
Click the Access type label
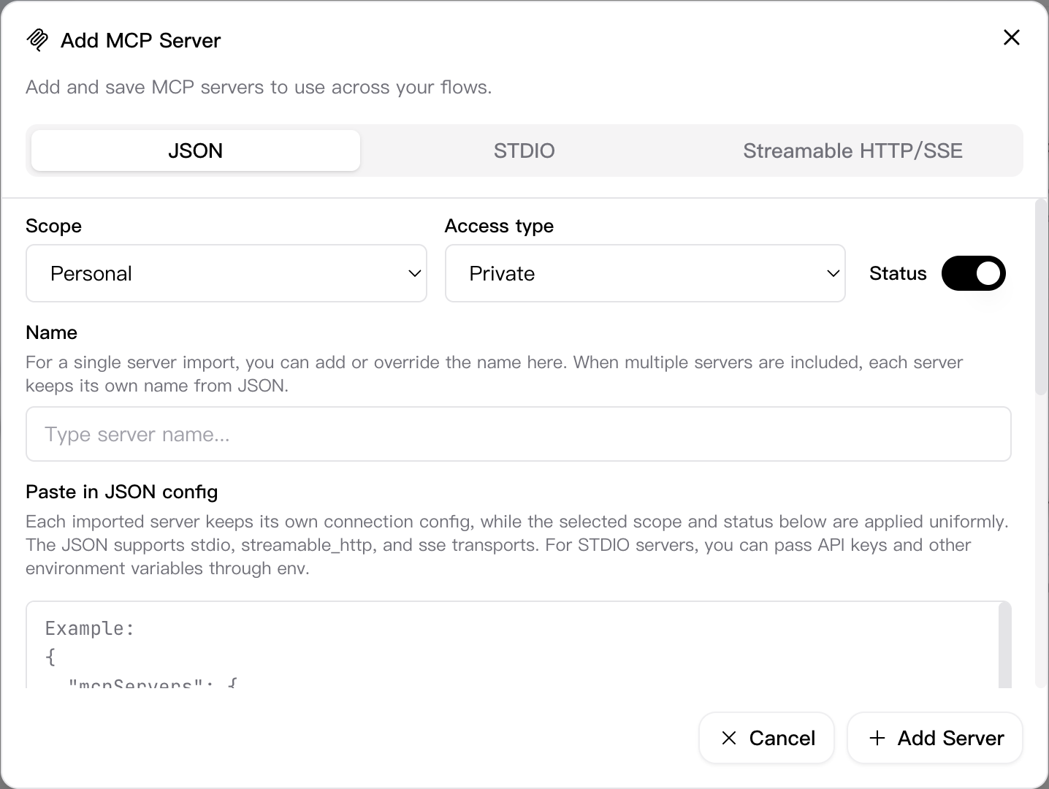click(499, 226)
